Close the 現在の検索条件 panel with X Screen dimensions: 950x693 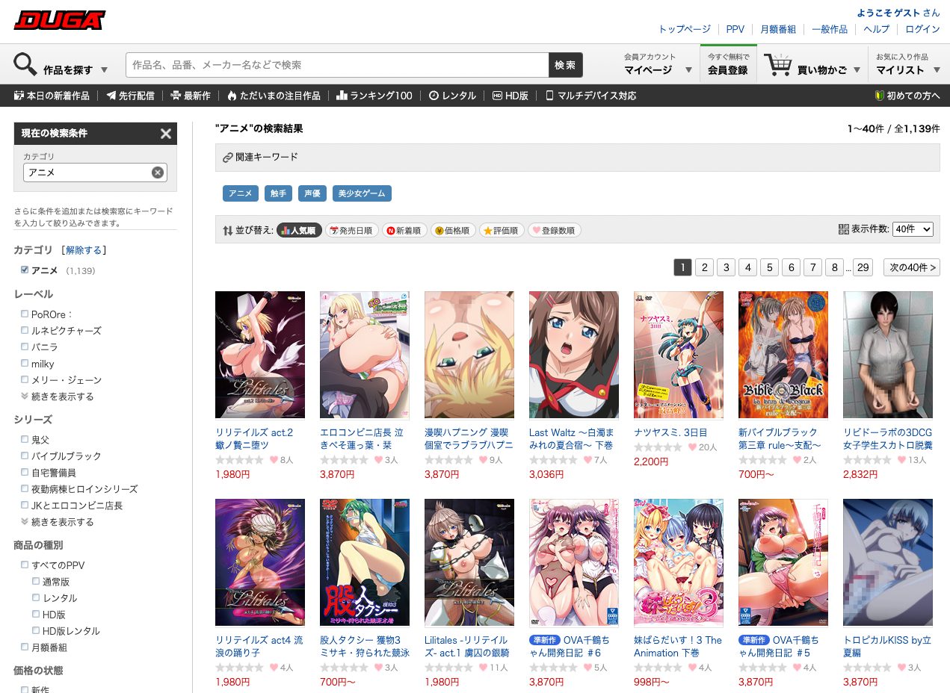pyautogui.click(x=166, y=134)
